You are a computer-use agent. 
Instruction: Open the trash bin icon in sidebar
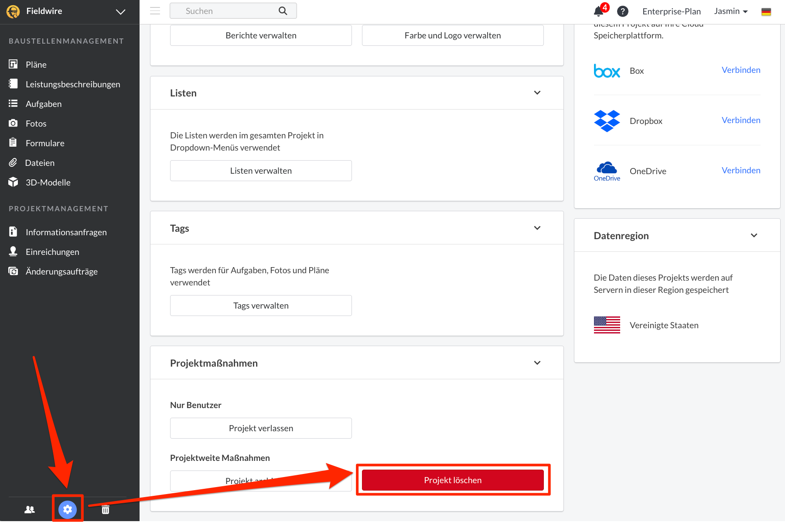(x=106, y=509)
